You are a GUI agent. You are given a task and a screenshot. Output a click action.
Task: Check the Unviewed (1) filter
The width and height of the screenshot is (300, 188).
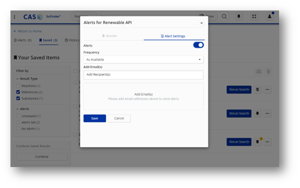[x=18, y=116]
